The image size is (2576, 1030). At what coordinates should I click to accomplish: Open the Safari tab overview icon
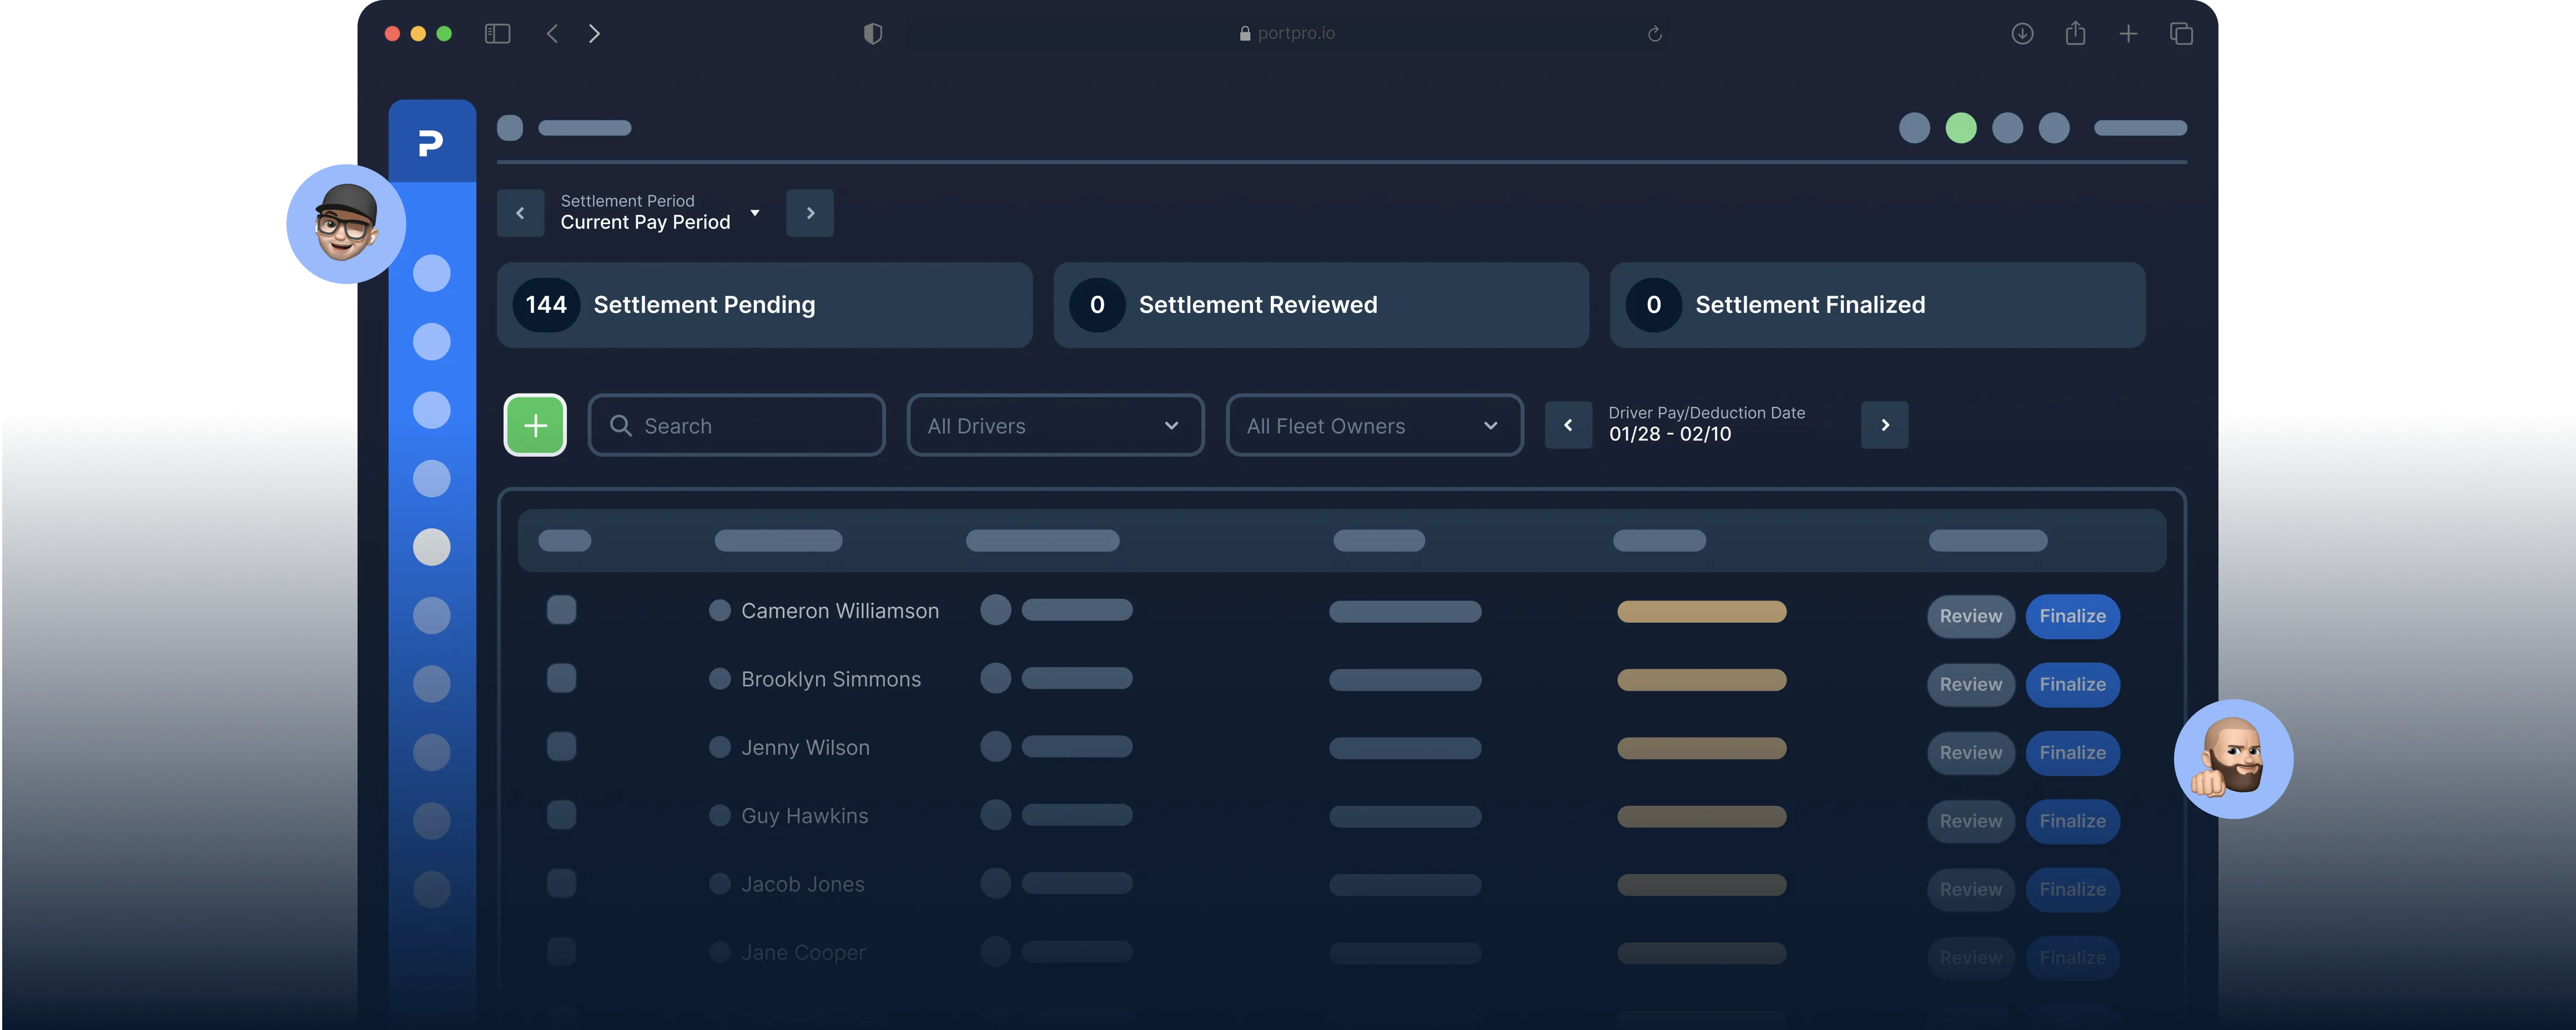click(x=2181, y=34)
